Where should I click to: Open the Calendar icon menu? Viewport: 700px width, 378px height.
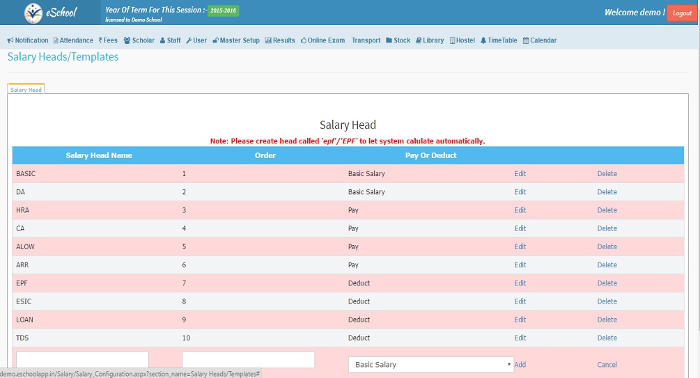(x=526, y=40)
